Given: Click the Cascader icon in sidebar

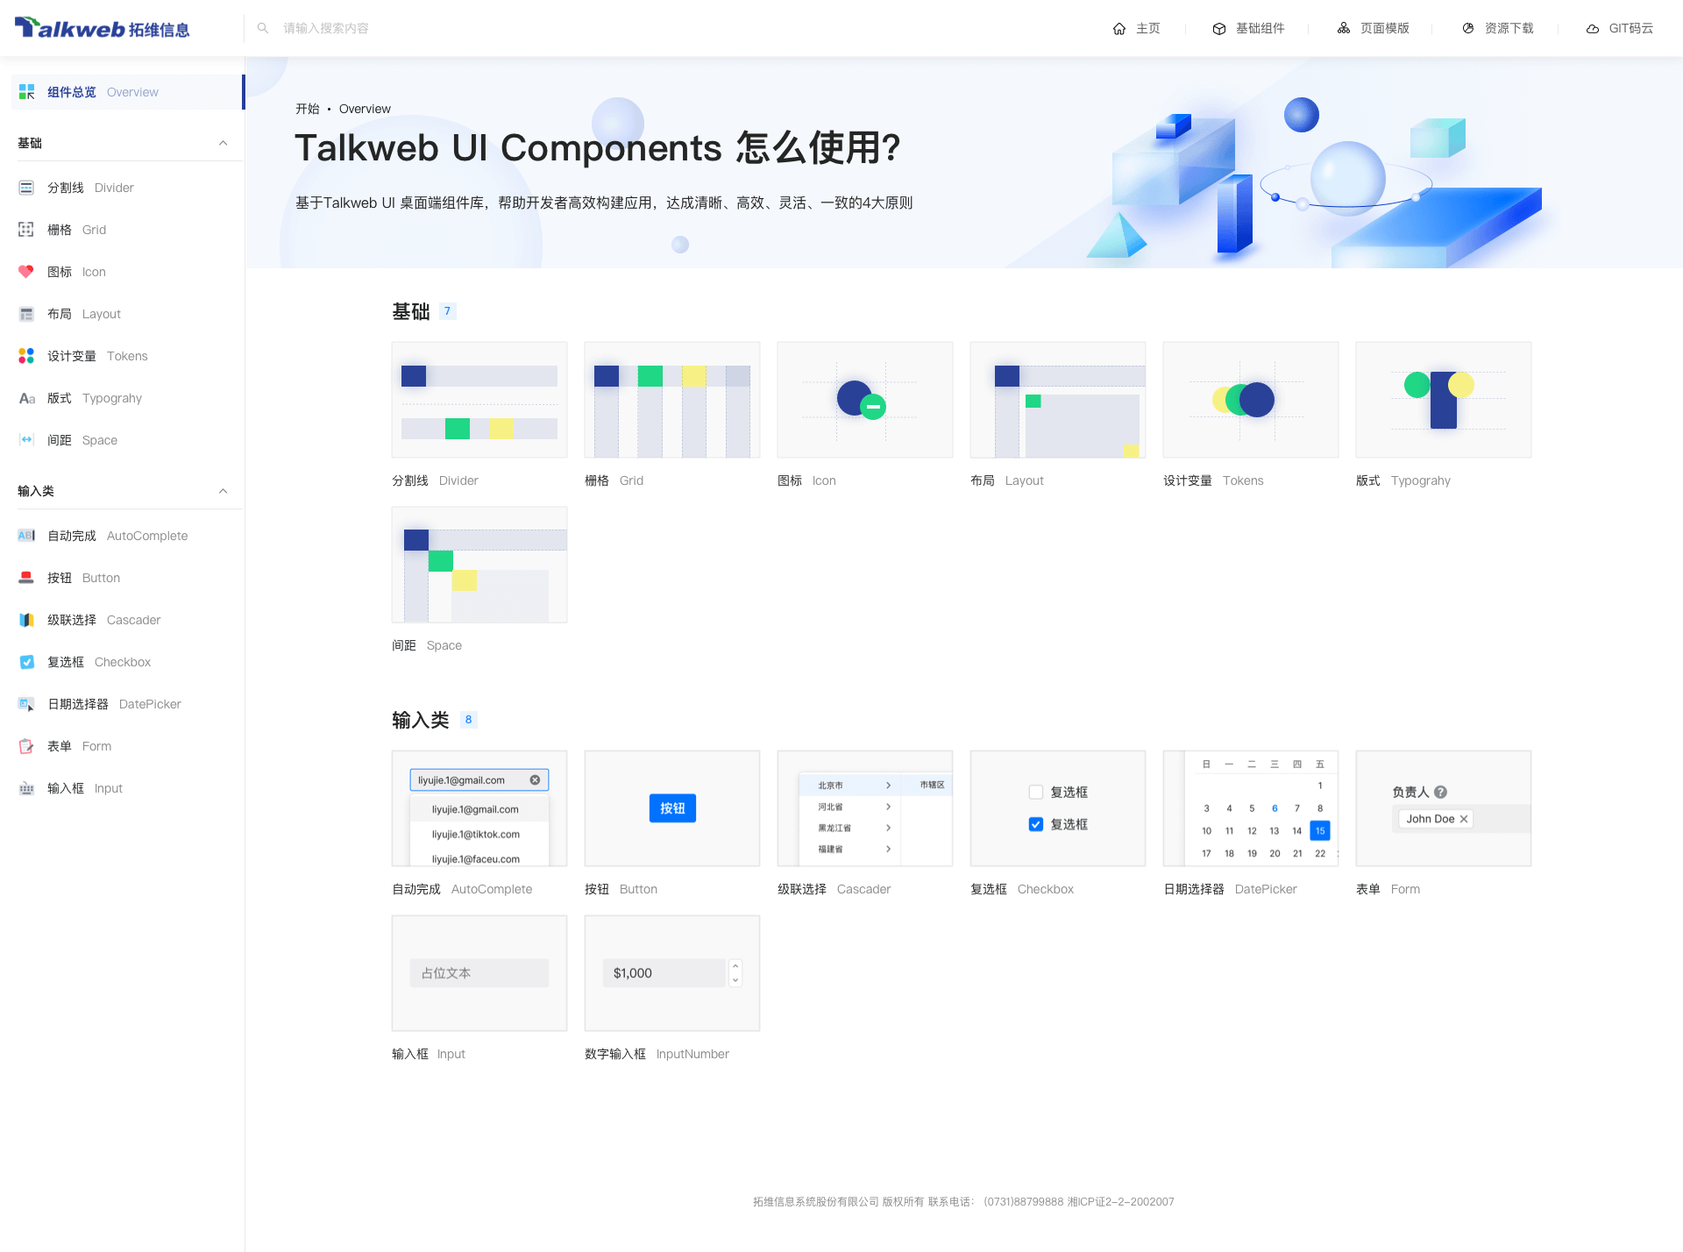Looking at the screenshot, I should coord(26,620).
